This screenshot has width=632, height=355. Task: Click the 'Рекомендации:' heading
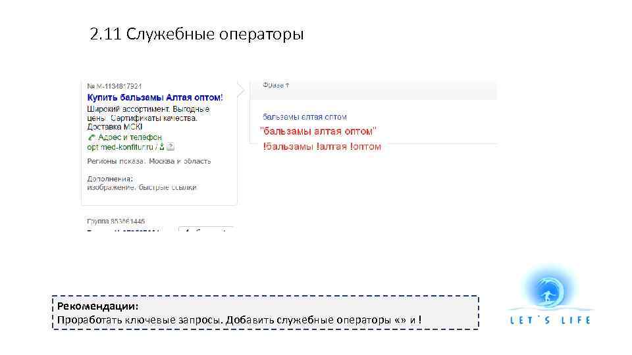click(97, 306)
